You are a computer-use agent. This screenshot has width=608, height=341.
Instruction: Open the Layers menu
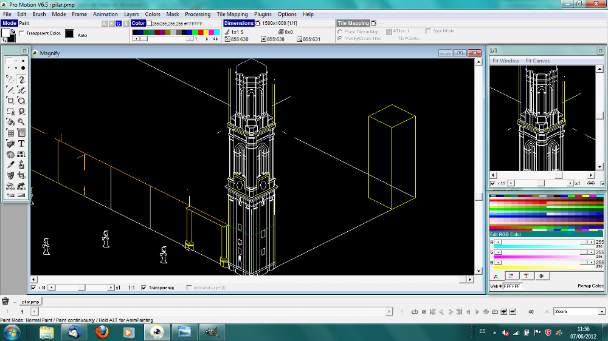point(131,14)
